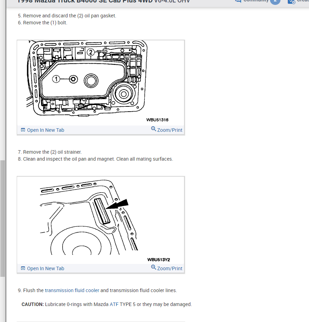Image resolution: width=309 pixels, height=322 pixels.
Task: Click new-tab icon under WBU51316 diagram
Action: tap(23, 130)
